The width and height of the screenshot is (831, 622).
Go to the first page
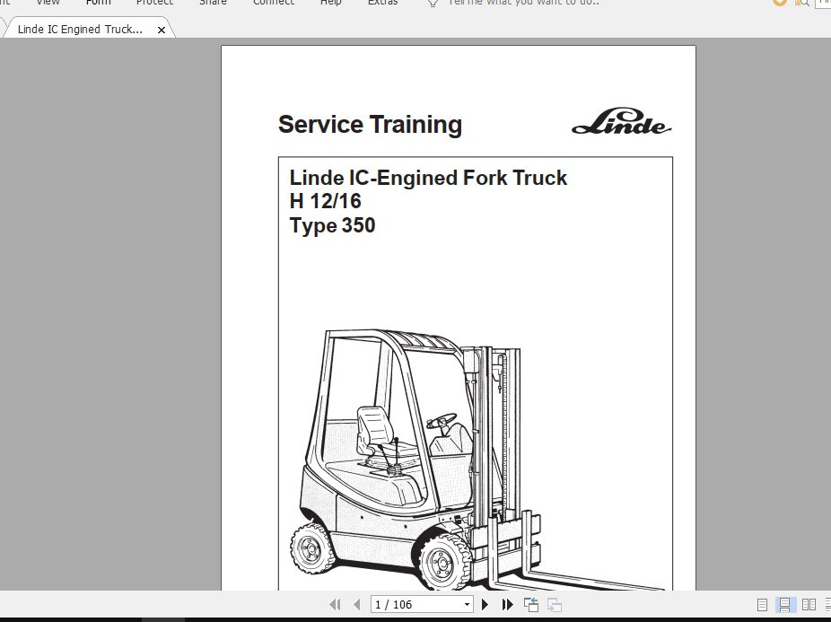[x=335, y=605]
